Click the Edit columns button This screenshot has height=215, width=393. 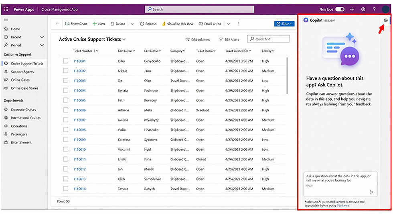(x=198, y=40)
